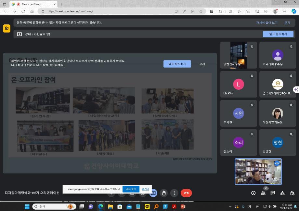Click 공유 중지 in the sharing bar
Viewport: 299px width, 211px height.
(x=131, y=189)
